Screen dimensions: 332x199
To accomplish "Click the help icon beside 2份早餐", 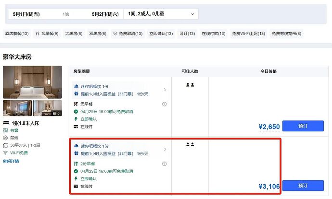I will [x=165, y=164].
